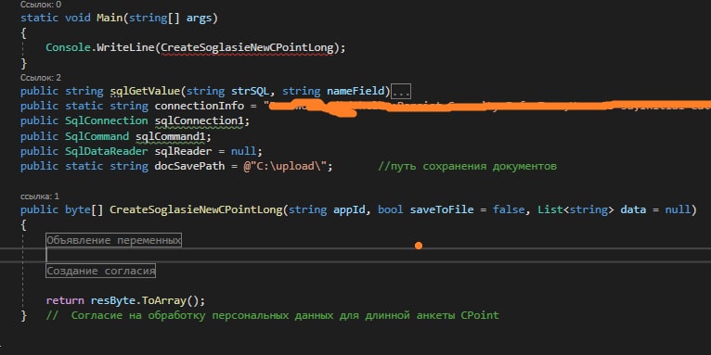Click the appId parameter
The height and width of the screenshot is (355, 711).
[349, 210]
